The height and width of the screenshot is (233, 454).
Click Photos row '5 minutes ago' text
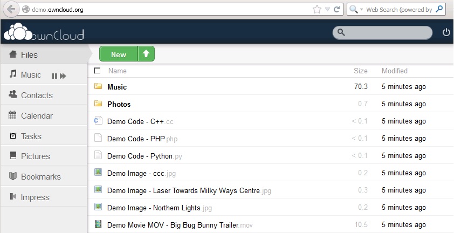tap(404, 104)
